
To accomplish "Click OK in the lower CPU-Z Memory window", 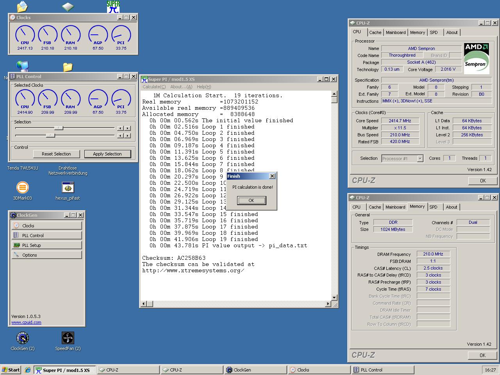I will pos(483,355).
